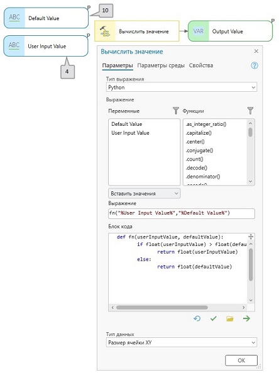The image size is (279, 375).
Task: Pick .capitalize() from the functions list
Action: coord(199,133)
